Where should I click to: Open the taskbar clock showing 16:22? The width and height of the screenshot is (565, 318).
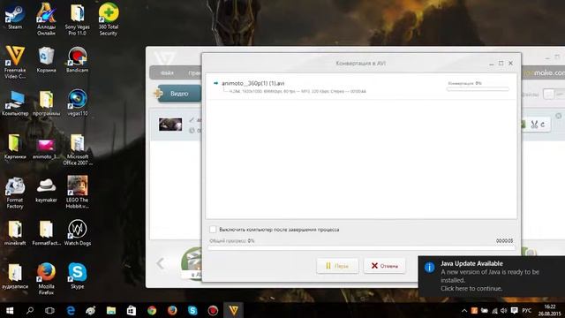coord(549,310)
